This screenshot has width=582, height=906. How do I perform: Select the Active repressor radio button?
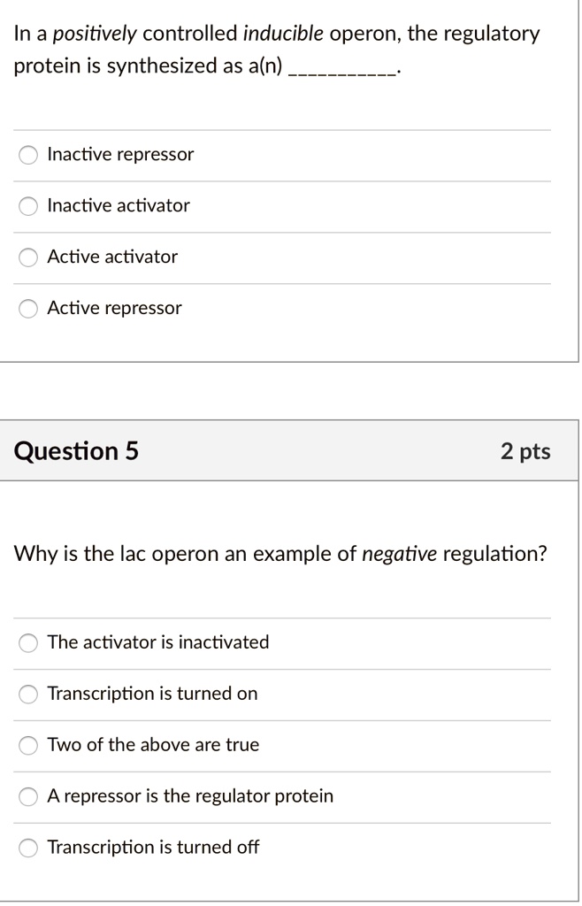(27, 308)
